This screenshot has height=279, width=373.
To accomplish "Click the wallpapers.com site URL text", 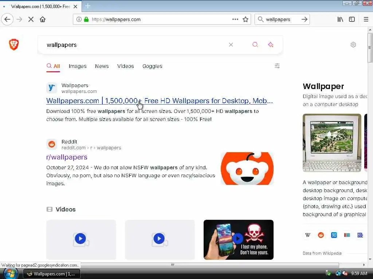I will pos(79,91).
